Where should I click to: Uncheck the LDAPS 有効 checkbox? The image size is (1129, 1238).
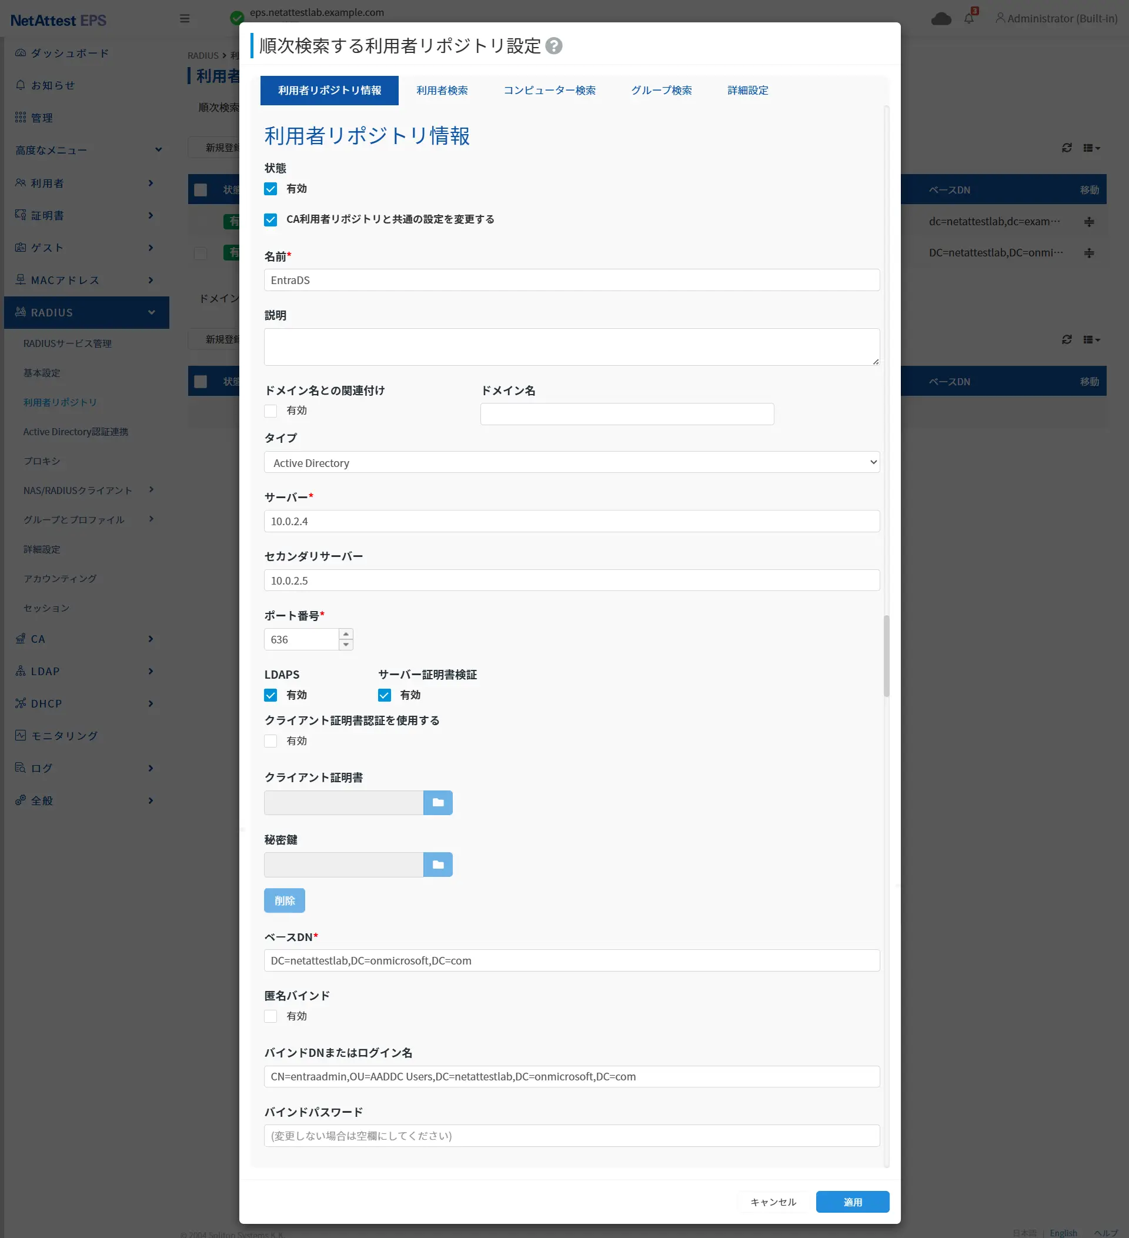click(270, 695)
